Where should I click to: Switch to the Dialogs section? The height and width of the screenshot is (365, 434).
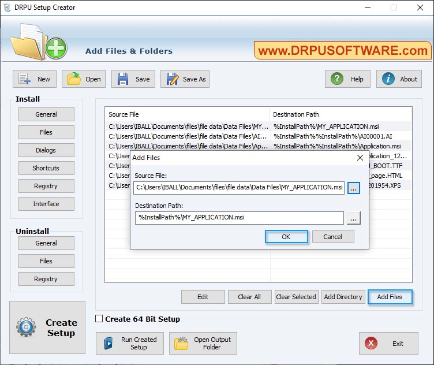tap(46, 150)
